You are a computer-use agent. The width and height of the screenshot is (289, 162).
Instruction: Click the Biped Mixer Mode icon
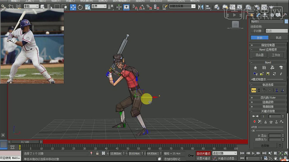tap(281, 68)
